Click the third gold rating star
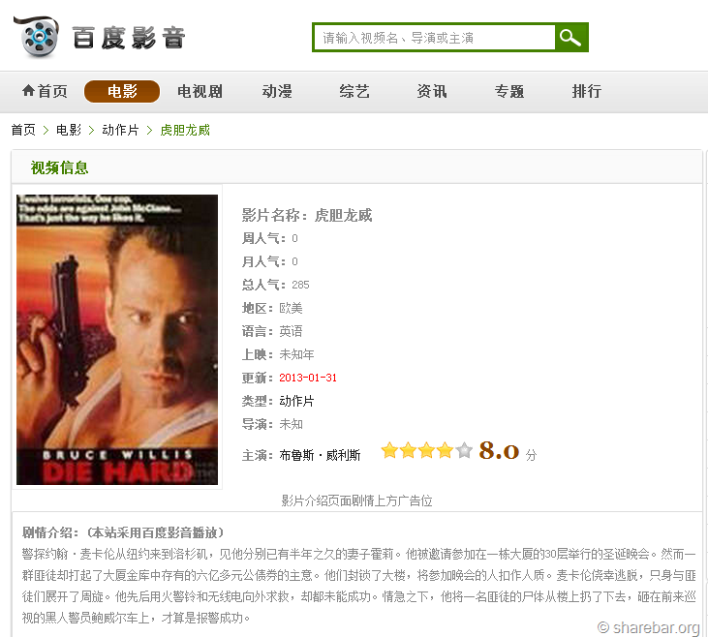The height and width of the screenshot is (637, 708). point(427,450)
